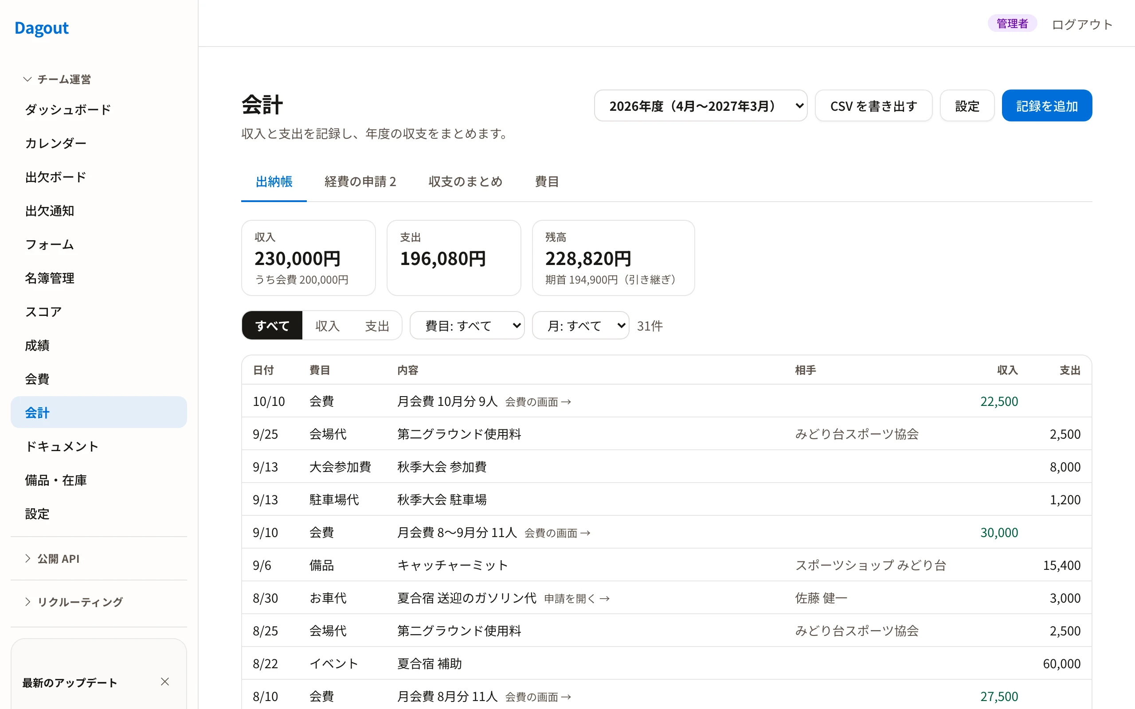Go to カレンダー in sidebar
Screen dimensions: 1135x709
coord(98,144)
